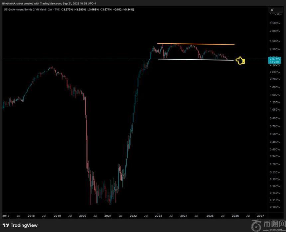Image resolution: width=286 pixels, height=232 pixels.
Task: Click the yellow pointing hand emoji
Action: click(240, 61)
